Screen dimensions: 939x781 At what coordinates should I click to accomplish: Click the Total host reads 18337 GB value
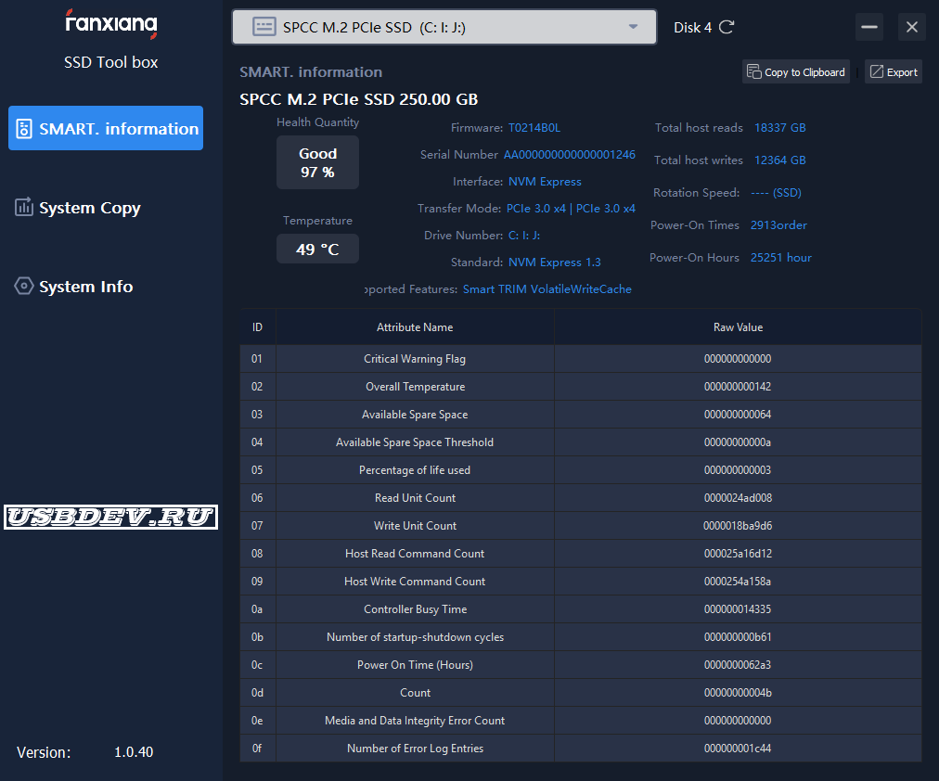tap(779, 127)
